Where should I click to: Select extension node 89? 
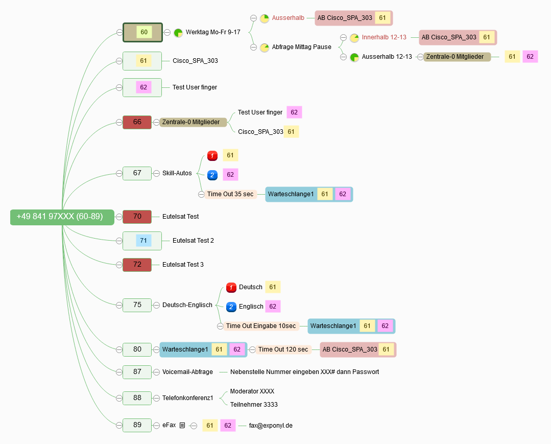pos(137,426)
